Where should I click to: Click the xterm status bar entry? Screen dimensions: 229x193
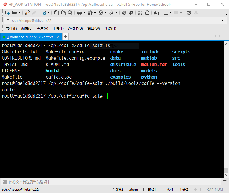tap(134, 190)
